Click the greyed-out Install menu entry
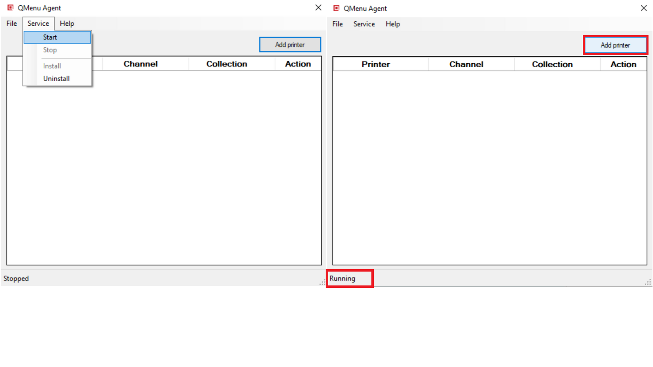 point(52,66)
